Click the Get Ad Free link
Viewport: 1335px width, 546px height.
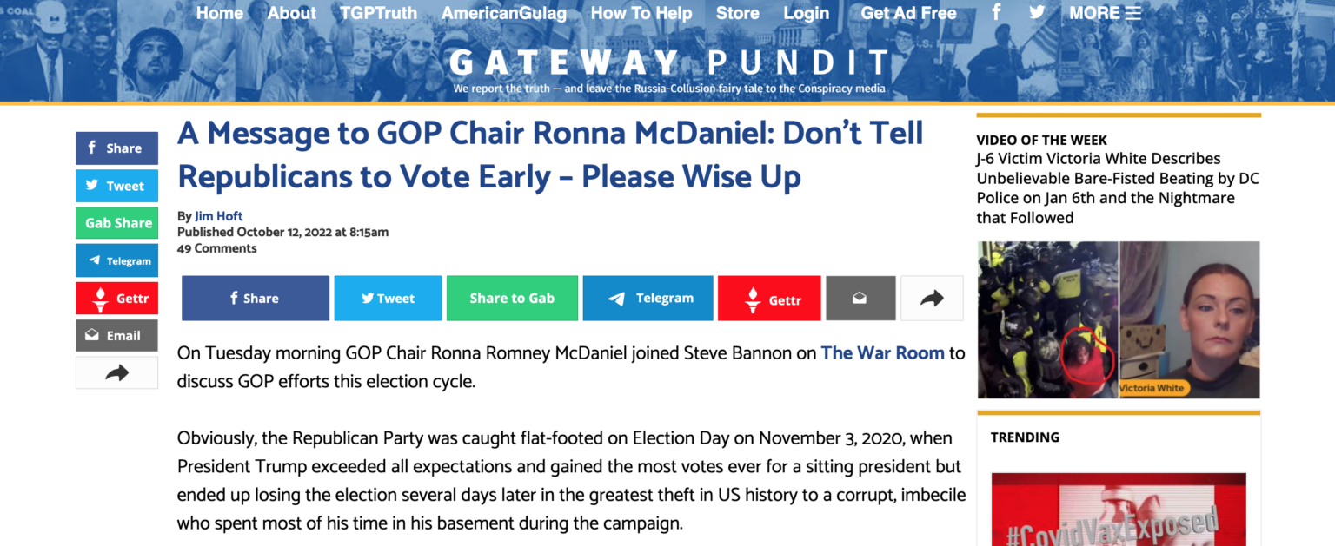click(x=908, y=13)
